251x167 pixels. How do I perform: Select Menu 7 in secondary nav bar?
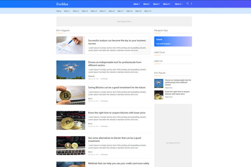[x=120, y=11]
